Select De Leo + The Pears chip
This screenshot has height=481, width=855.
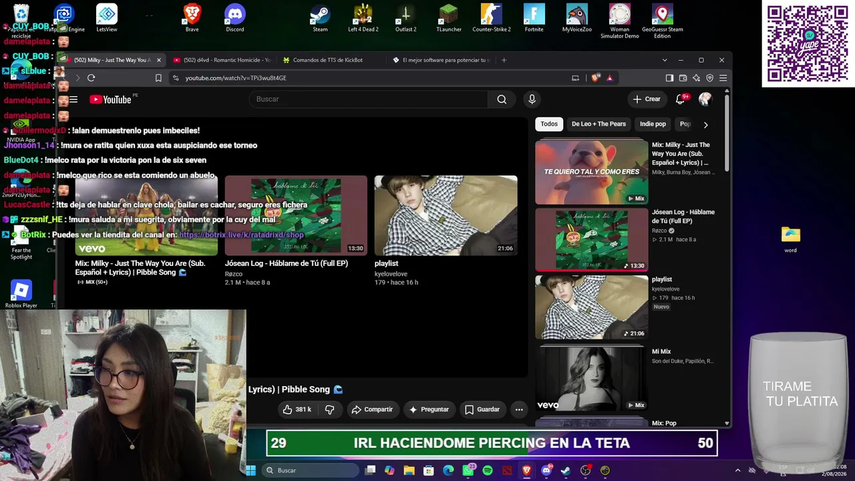click(x=598, y=124)
